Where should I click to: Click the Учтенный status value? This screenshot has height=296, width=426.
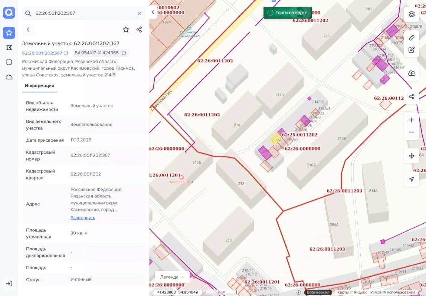tap(81, 279)
